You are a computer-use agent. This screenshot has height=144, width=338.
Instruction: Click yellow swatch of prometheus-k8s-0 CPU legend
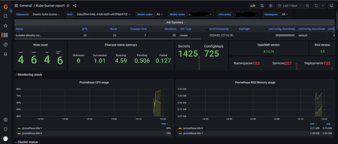pos(19,133)
